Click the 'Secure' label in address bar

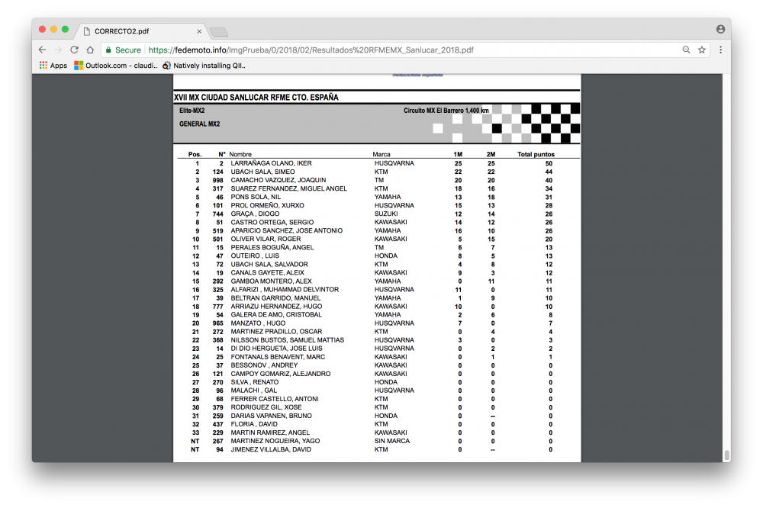(x=128, y=50)
